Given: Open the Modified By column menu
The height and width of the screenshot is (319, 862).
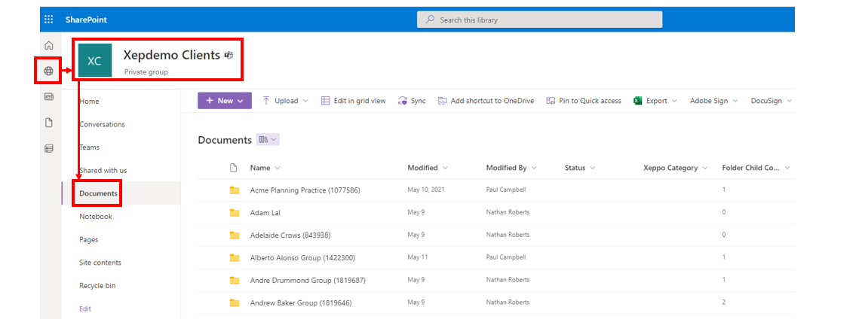Looking at the screenshot, I should (511, 168).
